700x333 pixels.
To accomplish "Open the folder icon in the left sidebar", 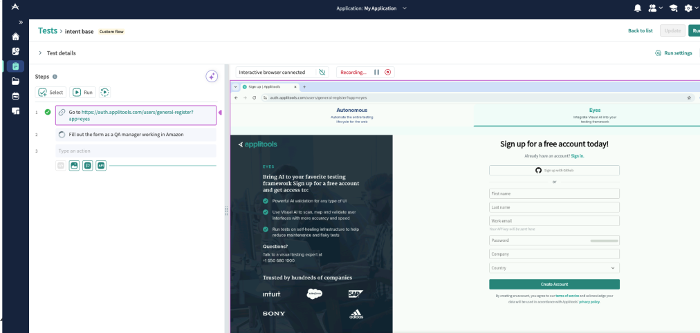I will tap(15, 81).
